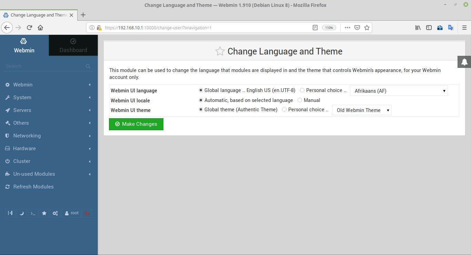Select Automatic locale radio option

201,100
